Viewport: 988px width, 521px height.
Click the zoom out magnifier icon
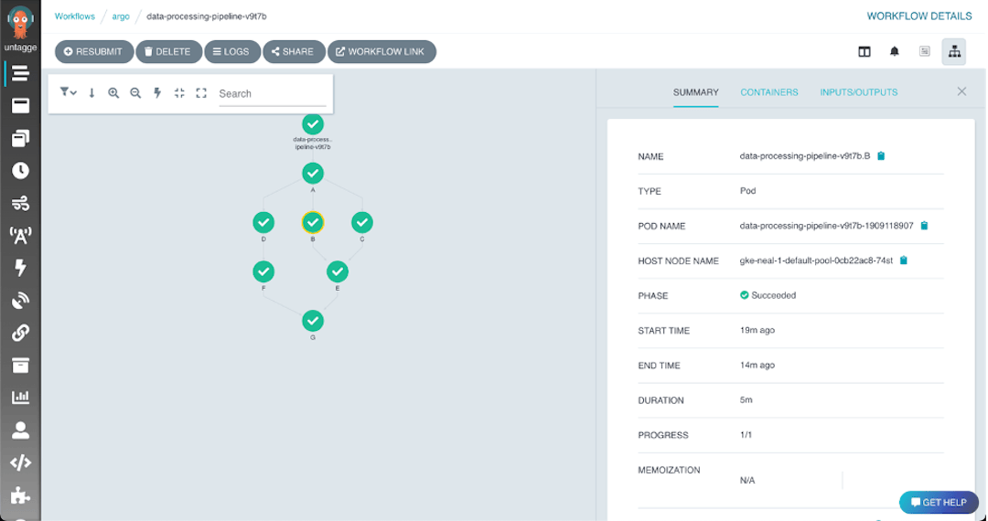point(135,93)
